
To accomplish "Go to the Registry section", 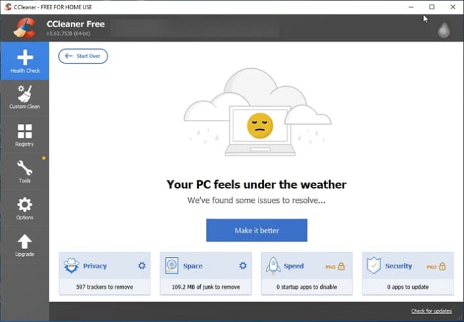I will click(x=25, y=135).
